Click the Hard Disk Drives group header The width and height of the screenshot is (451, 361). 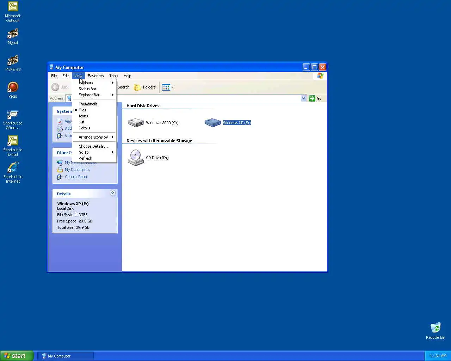point(143,106)
